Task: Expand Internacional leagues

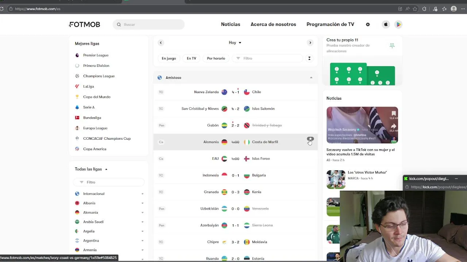Action: click(x=142, y=194)
